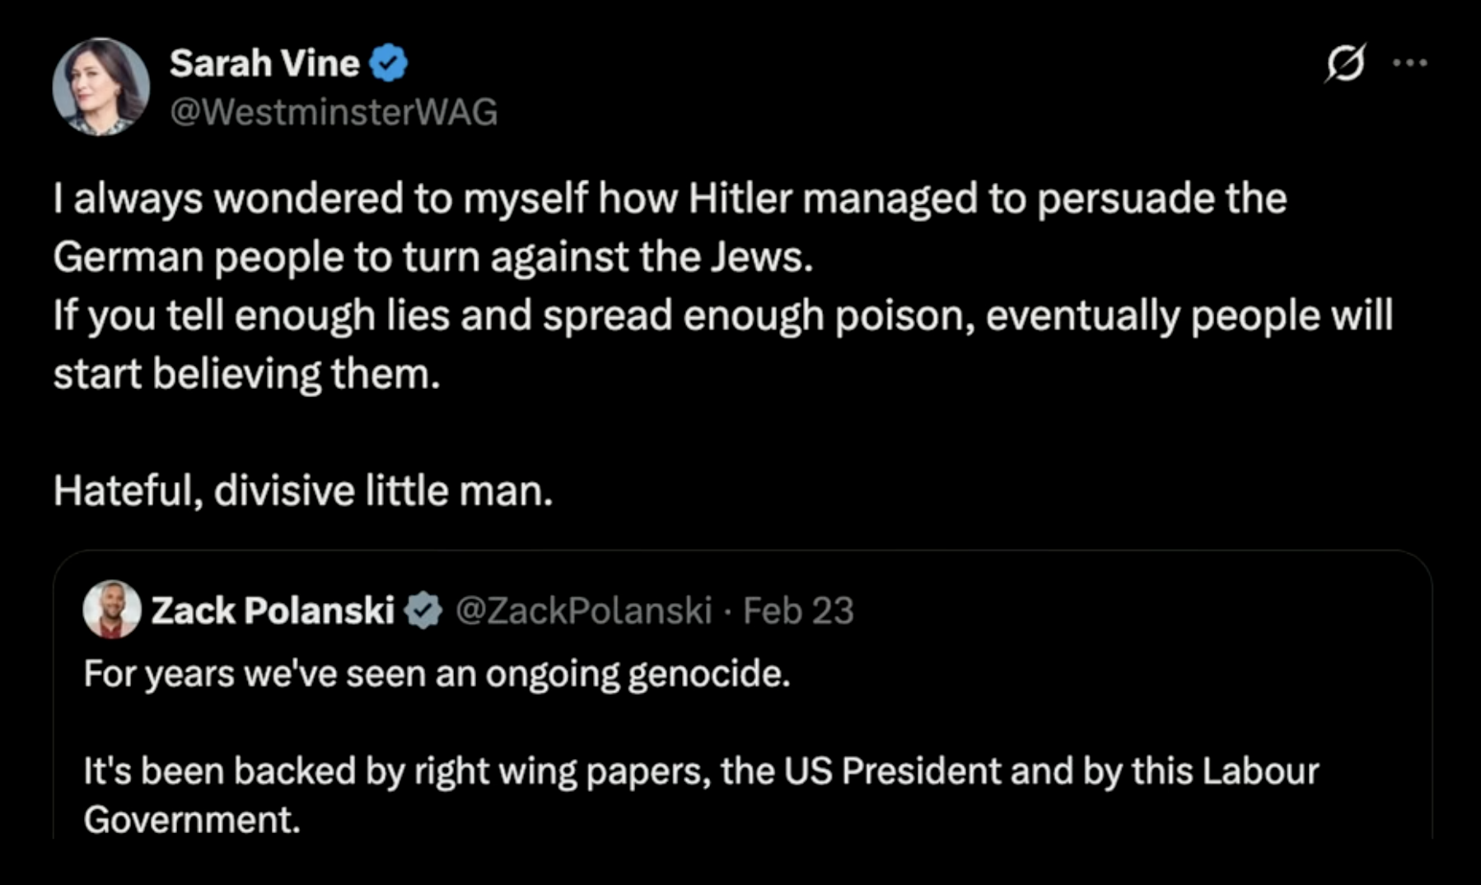Click Zack Polanski's small avatar

point(111,610)
